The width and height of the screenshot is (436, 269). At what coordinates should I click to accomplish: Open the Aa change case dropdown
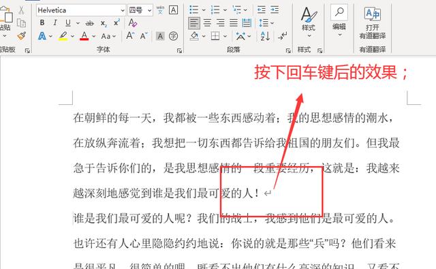click(108, 36)
